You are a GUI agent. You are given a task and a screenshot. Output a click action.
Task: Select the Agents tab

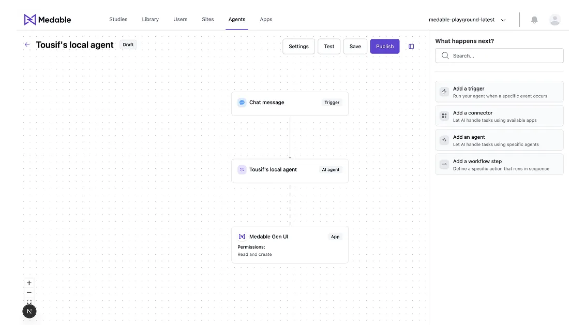pos(237,20)
